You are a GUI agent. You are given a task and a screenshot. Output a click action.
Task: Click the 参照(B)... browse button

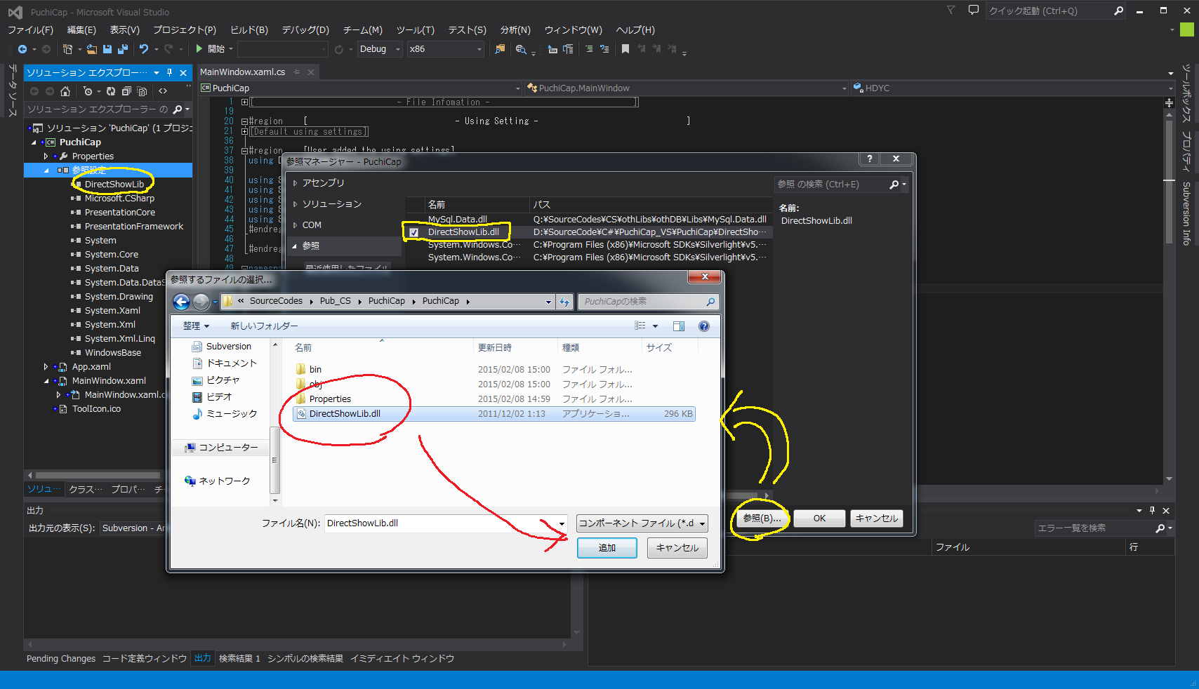tap(762, 519)
